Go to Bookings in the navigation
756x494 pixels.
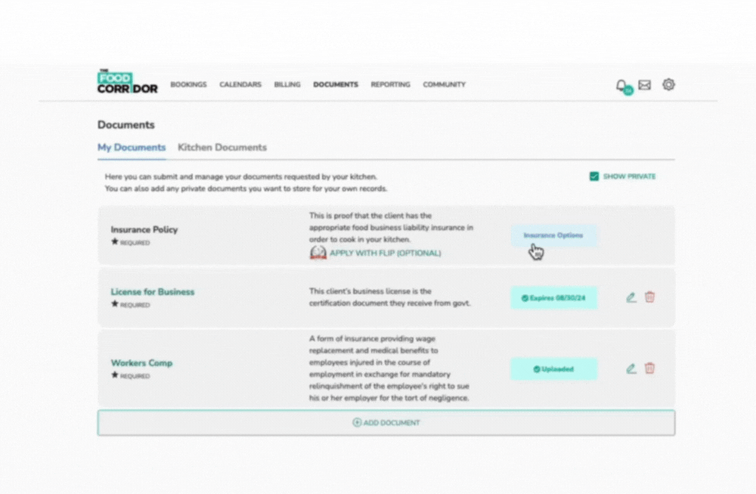[x=188, y=85]
